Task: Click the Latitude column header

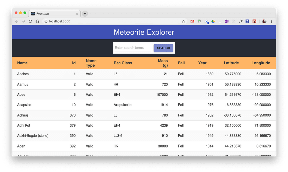Action: tap(231, 63)
